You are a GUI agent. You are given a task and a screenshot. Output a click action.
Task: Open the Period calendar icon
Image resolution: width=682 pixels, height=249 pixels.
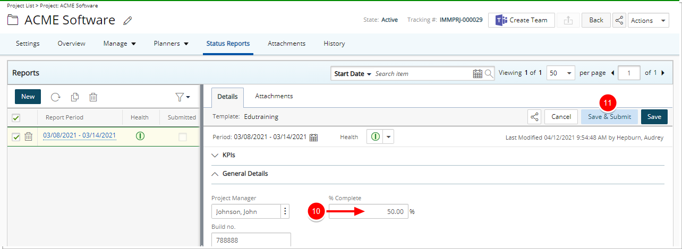click(x=313, y=137)
